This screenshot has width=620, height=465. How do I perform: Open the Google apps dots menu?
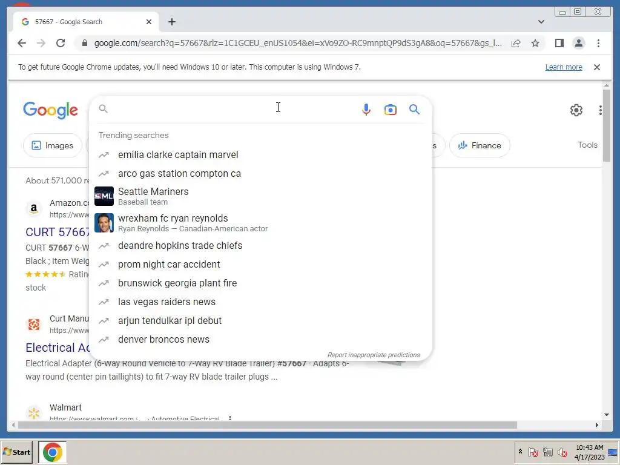point(600,110)
